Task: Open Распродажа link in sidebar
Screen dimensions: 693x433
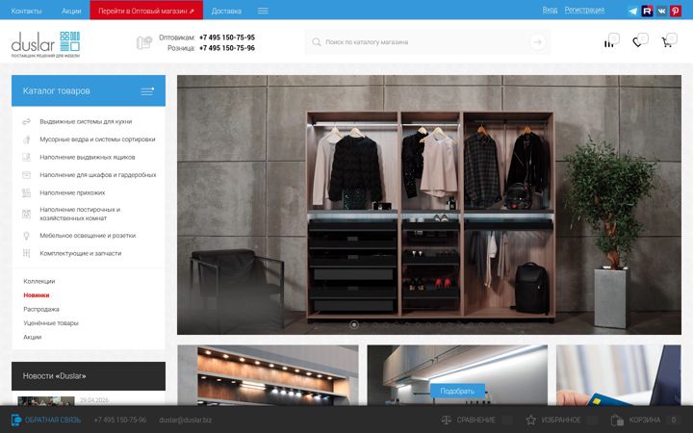Action: point(41,309)
